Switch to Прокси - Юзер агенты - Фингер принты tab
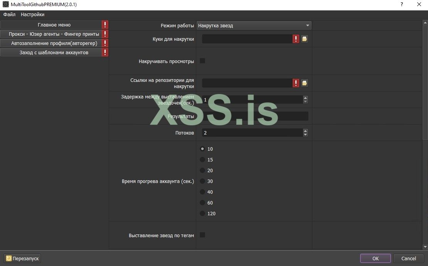Viewport: 428px width, 266px height. coord(54,34)
